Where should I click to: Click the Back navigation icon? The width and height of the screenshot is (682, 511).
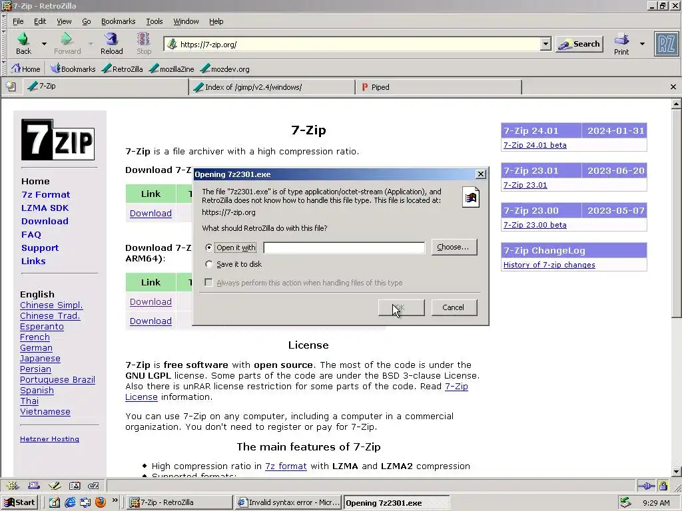click(23, 39)
